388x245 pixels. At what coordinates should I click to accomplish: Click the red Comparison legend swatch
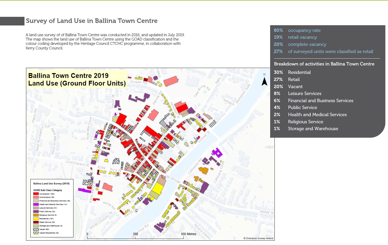[x=36, y=194]
